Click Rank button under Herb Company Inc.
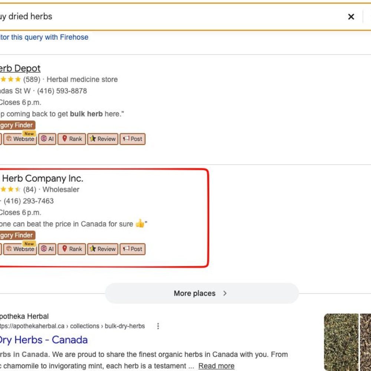Viewport: 371px width, 371px height. click(x=72, y=249)
